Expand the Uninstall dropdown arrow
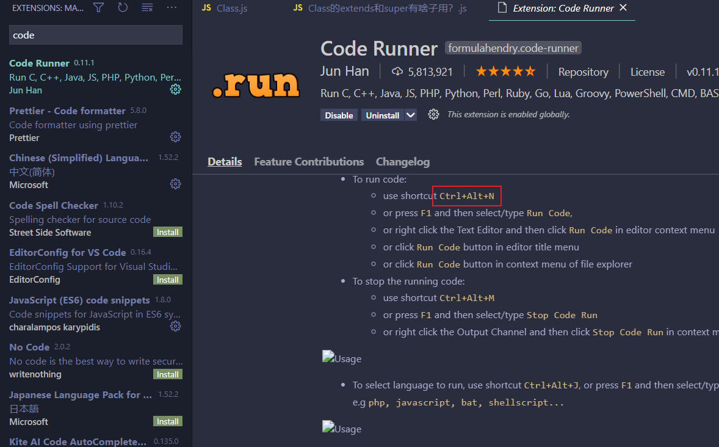 411,115
